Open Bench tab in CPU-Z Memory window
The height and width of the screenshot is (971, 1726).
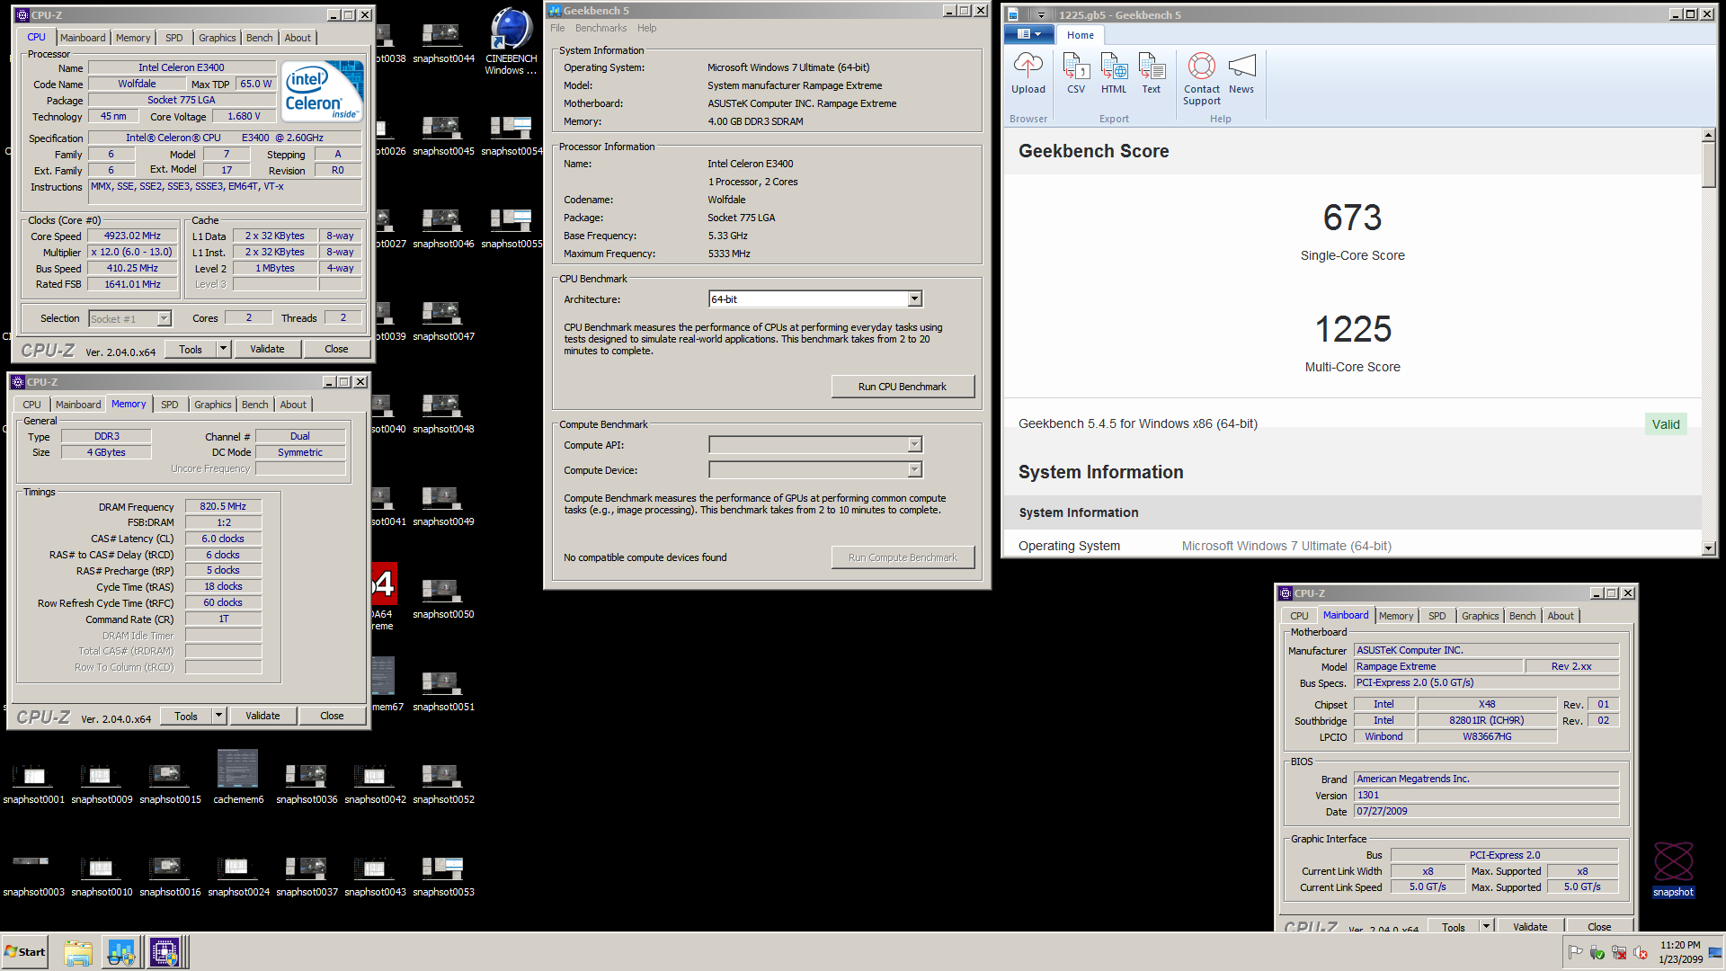click(255, 405)
